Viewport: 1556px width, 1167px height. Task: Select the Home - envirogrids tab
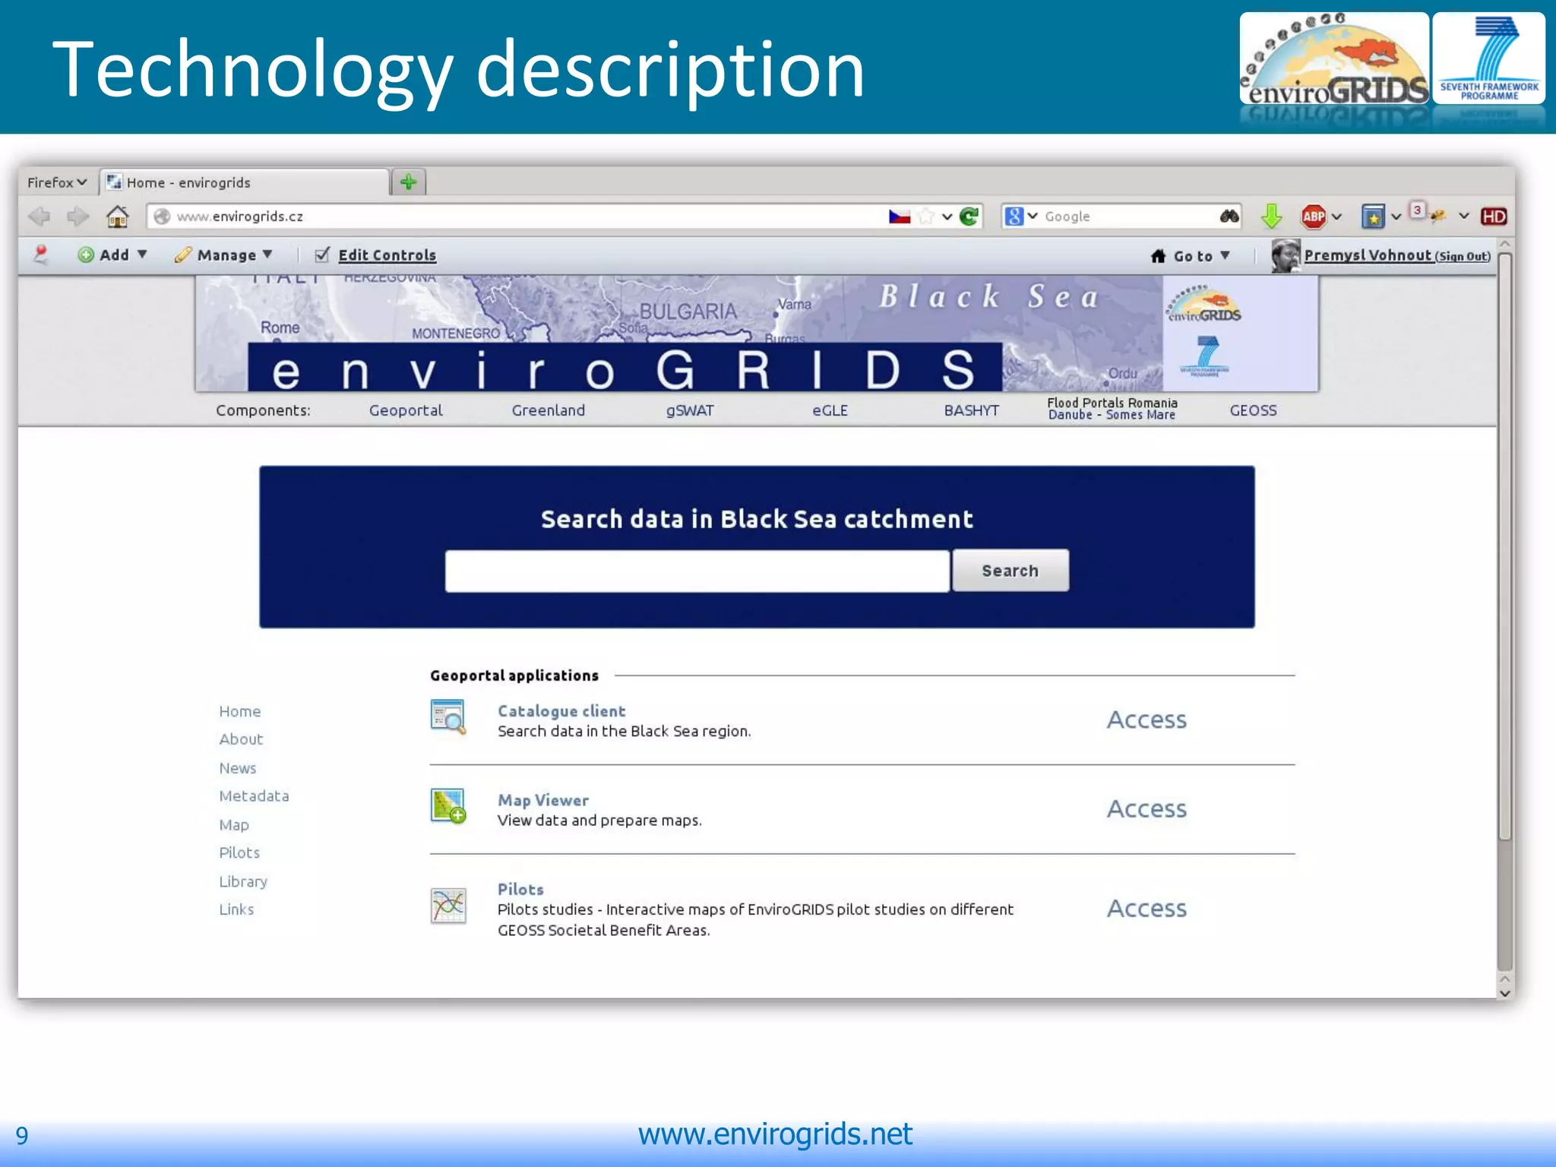245,182
